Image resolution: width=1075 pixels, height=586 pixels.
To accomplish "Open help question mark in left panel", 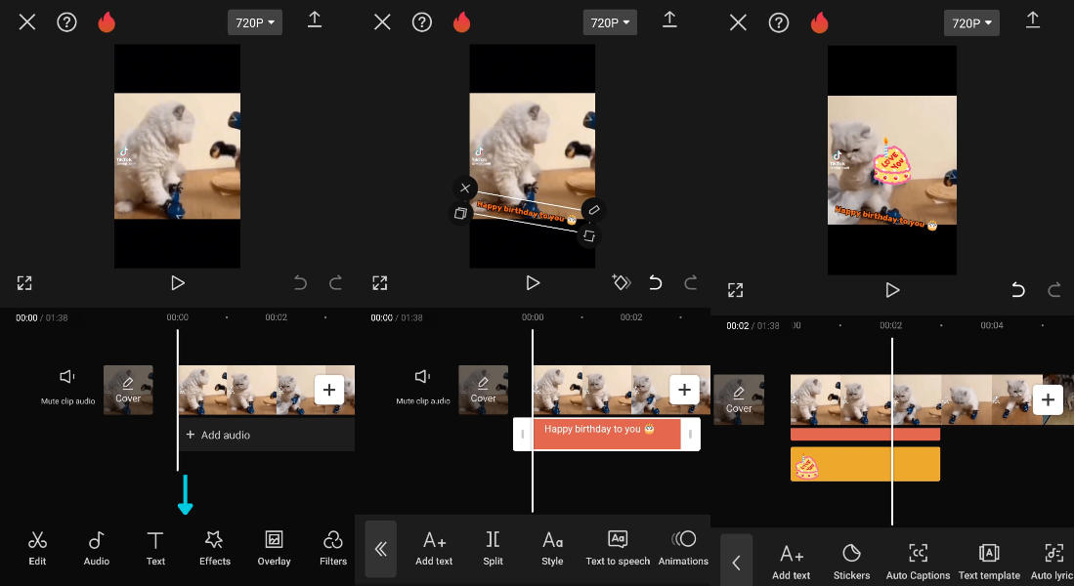I will coord(66,22).
